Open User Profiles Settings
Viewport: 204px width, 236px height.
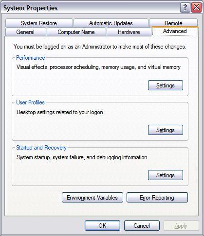(x=166, y=130)
